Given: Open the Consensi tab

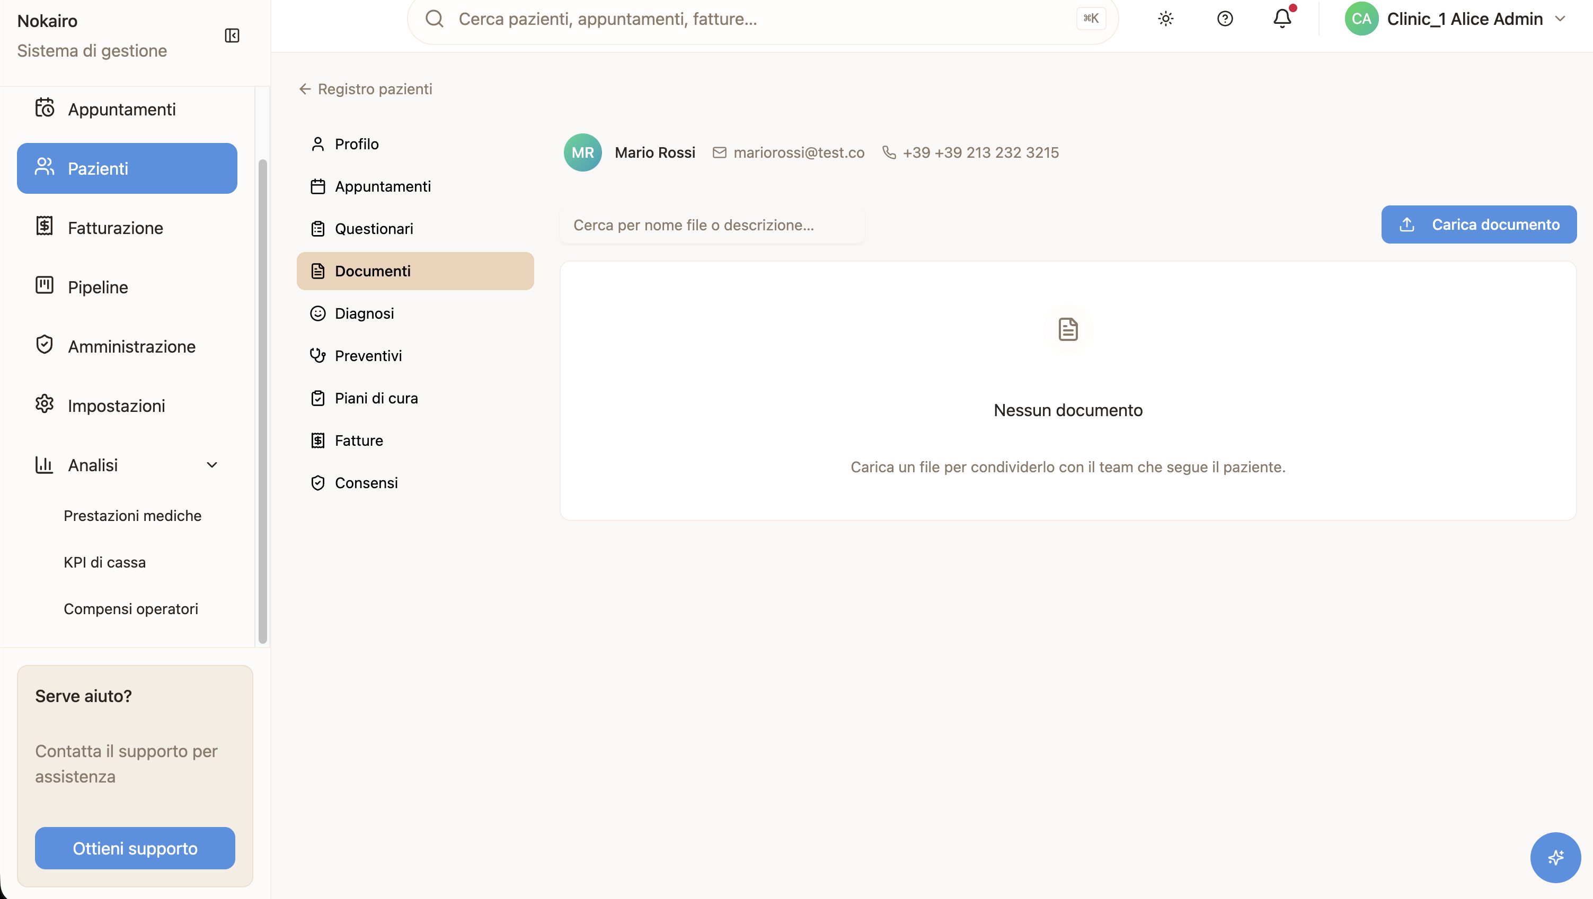Looking at the screenshot, I should pyautogui.click(x=415, y=483).
